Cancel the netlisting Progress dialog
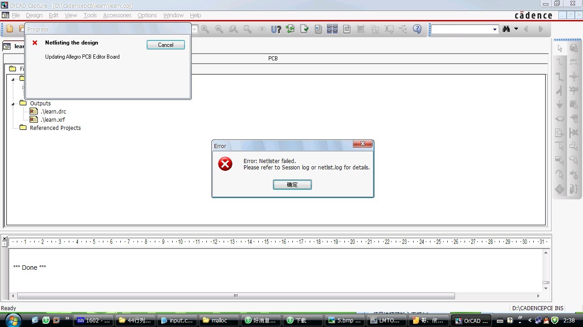The height and width of the screenshot is (327, 583). [x=166, y=45]
